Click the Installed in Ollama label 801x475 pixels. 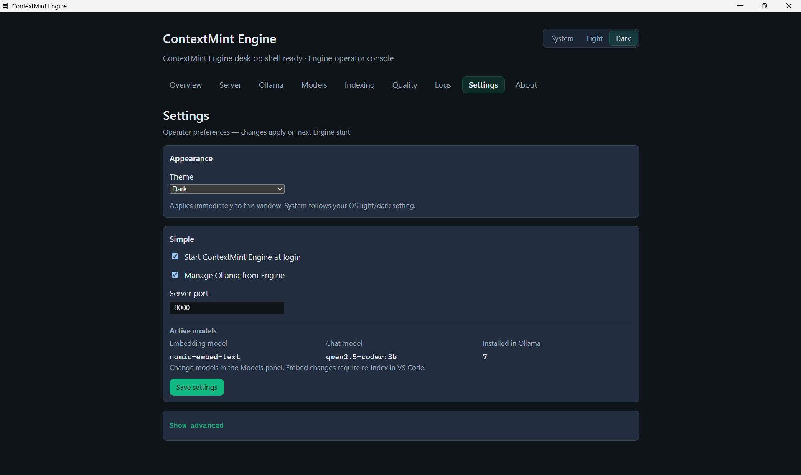click(x=511, y=343)
